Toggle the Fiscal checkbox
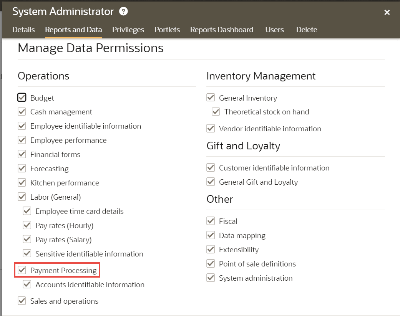 tap(211, 221)
